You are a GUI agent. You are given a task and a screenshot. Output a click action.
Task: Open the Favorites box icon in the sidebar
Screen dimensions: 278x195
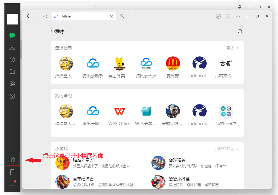[x=12, y=59]
